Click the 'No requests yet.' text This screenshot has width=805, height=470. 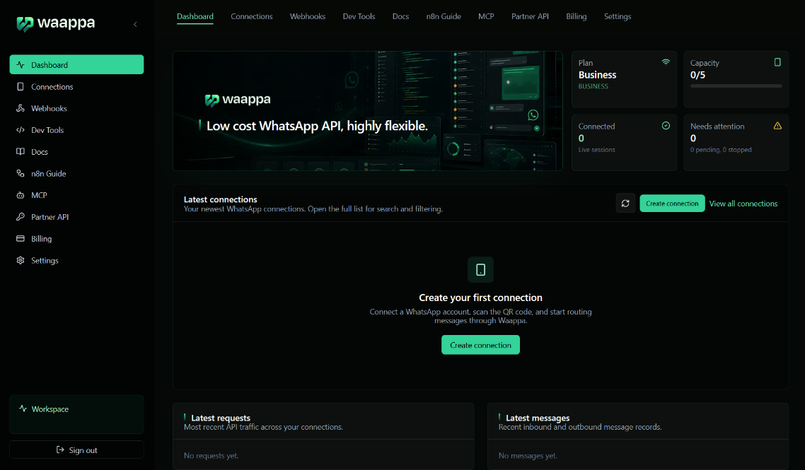(211, 456)
